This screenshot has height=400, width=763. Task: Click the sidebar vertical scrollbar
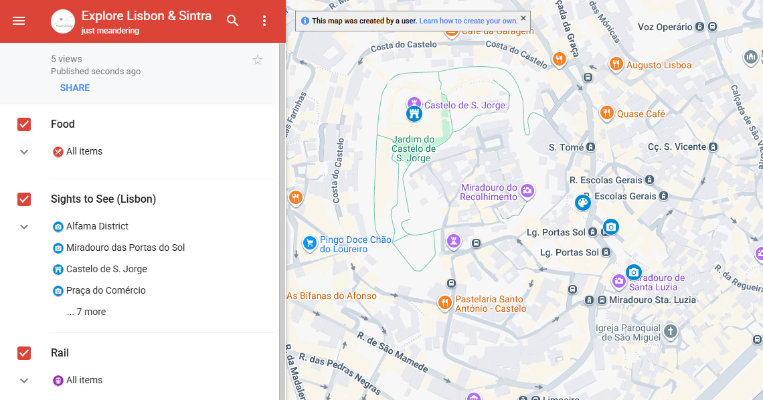[x=282, y=221]
